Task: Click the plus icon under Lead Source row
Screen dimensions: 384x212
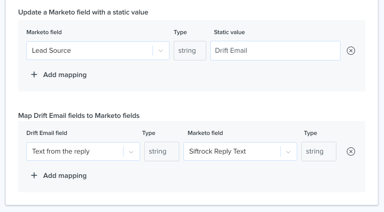Action: click(x=34, y=74)
